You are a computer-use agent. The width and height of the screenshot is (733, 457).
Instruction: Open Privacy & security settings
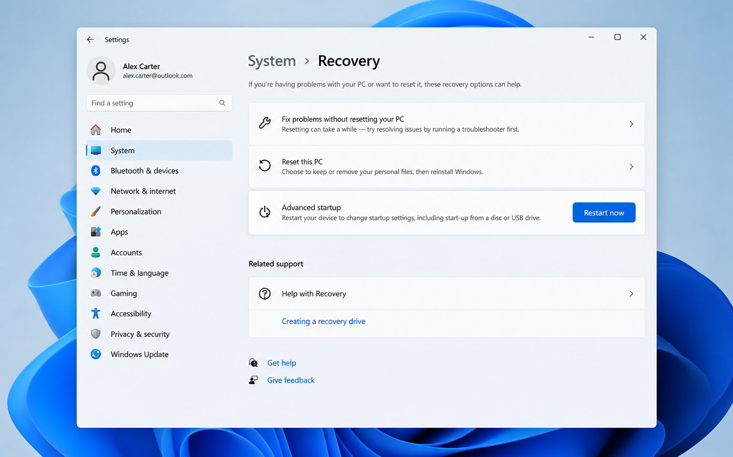click(159, 334)
